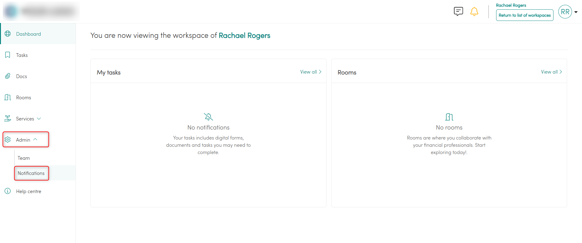Click the blurred company logo

[x=41, y=11]
